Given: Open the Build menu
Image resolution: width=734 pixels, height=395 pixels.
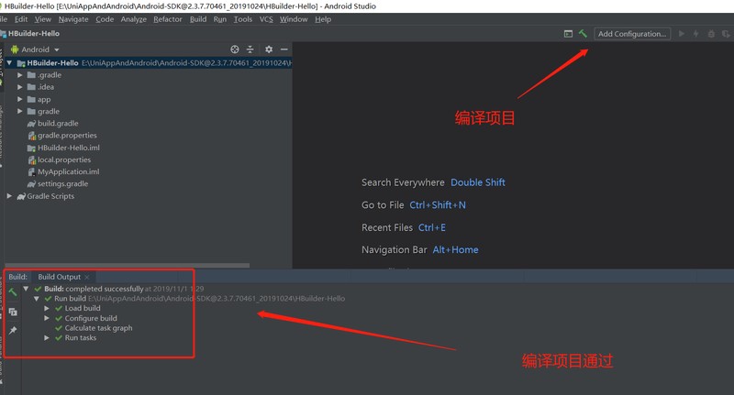Looking at the screenshot, I should [x=198, y=19].
